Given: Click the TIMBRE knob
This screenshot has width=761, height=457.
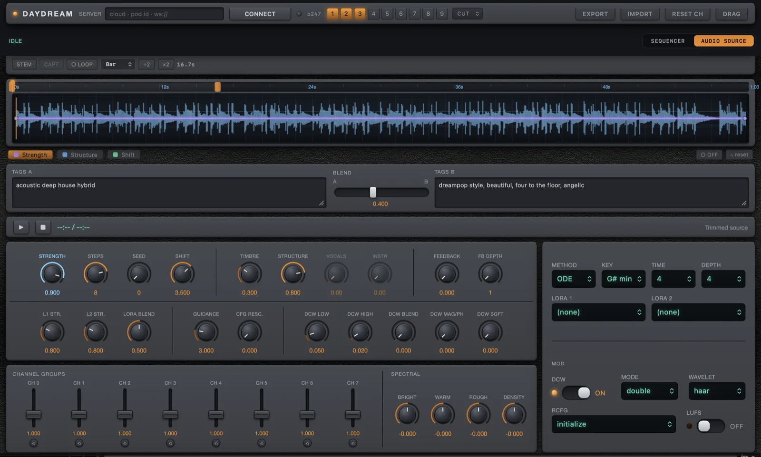Looking at the screenshot, I should (x=249, y=274).
